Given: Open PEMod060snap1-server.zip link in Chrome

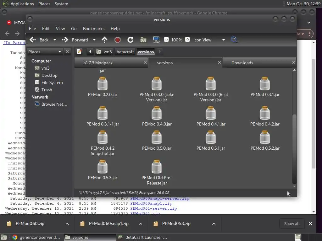Looking at the screenshot, I should click(x=160, y=198).
